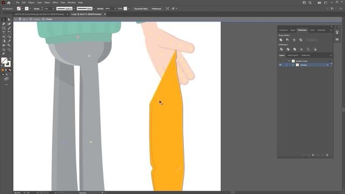Click the Preferences button
The image size is (345, 194).
tap(156, 9)
